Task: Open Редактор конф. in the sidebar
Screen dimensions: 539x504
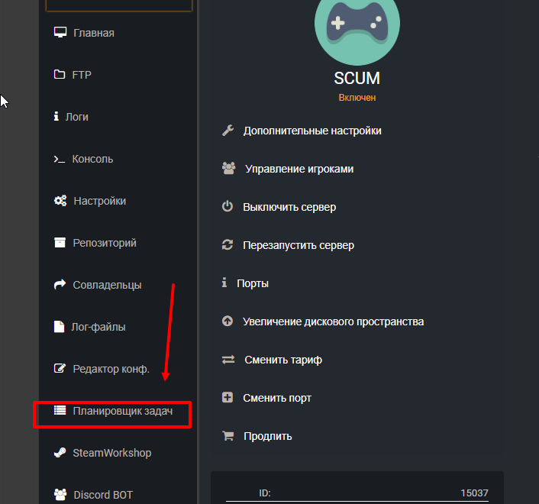Action: [111, 369]
